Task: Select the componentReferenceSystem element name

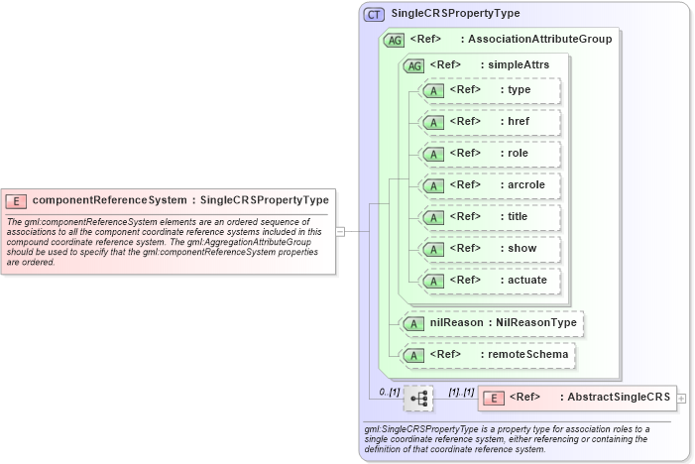Action: click(109, 200)
